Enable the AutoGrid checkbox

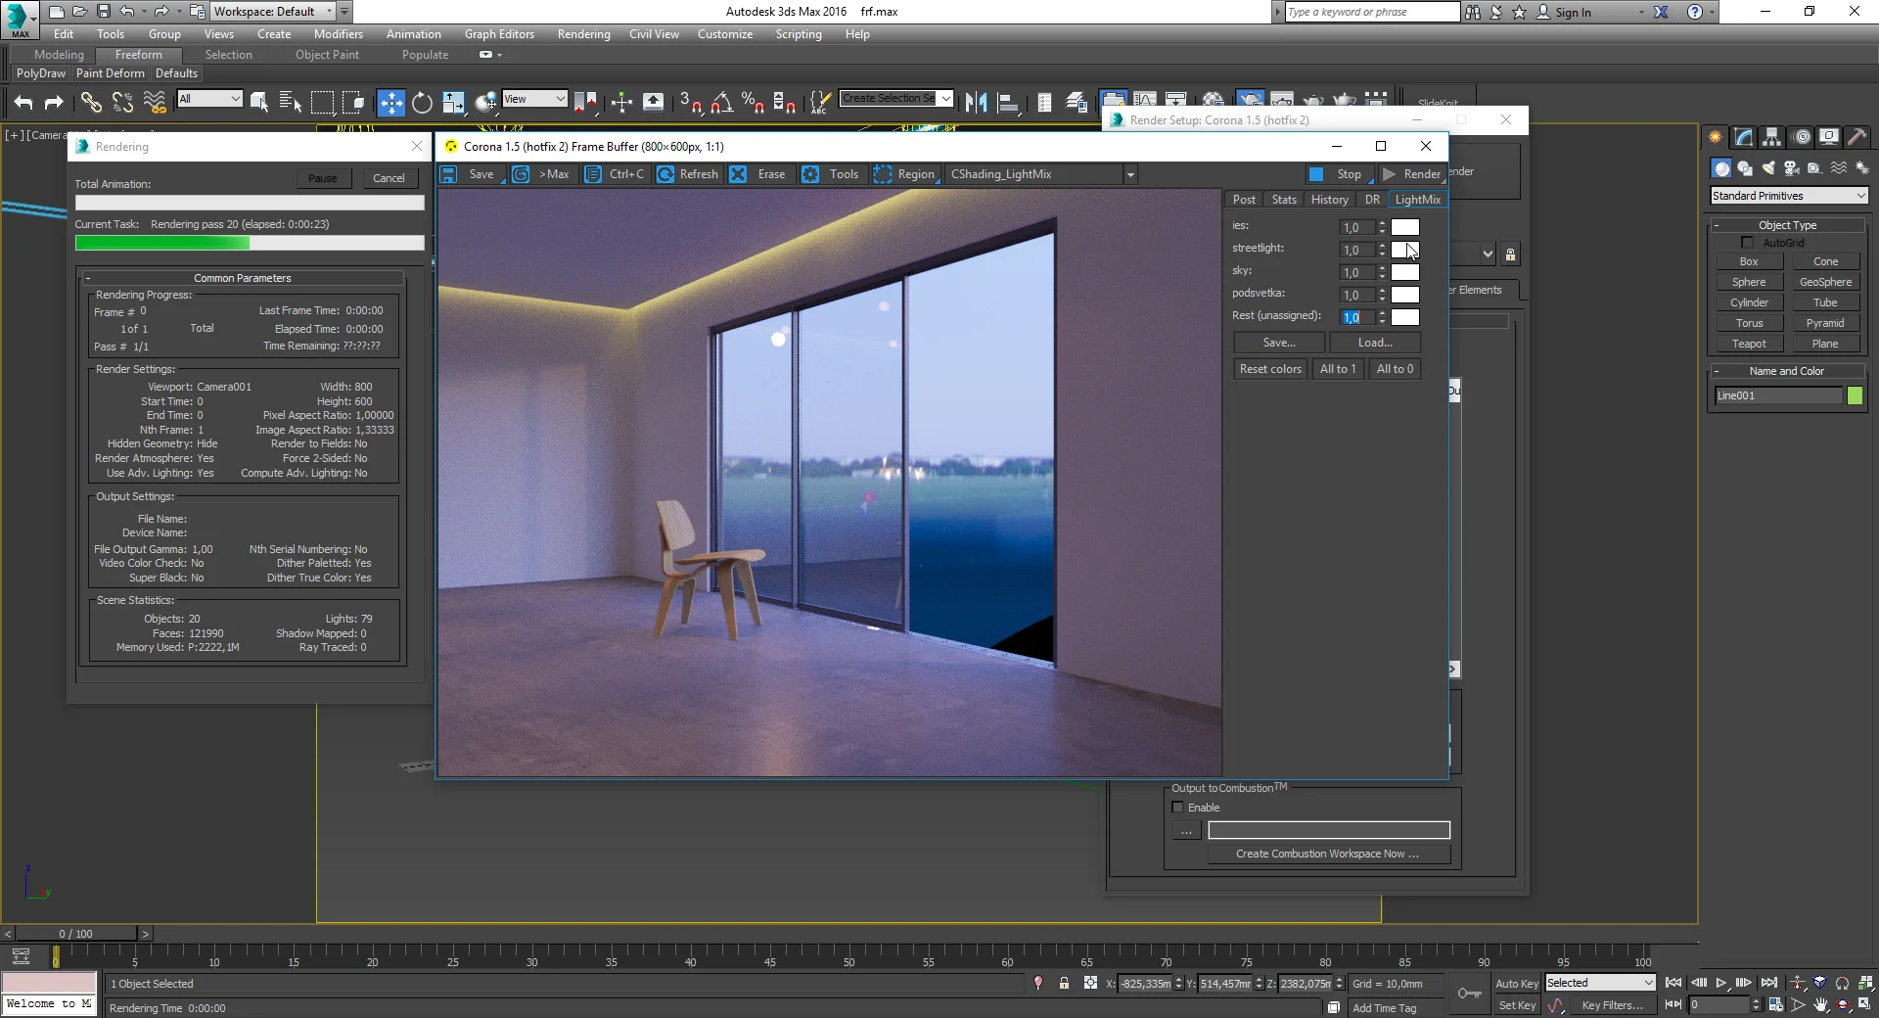1747,243
